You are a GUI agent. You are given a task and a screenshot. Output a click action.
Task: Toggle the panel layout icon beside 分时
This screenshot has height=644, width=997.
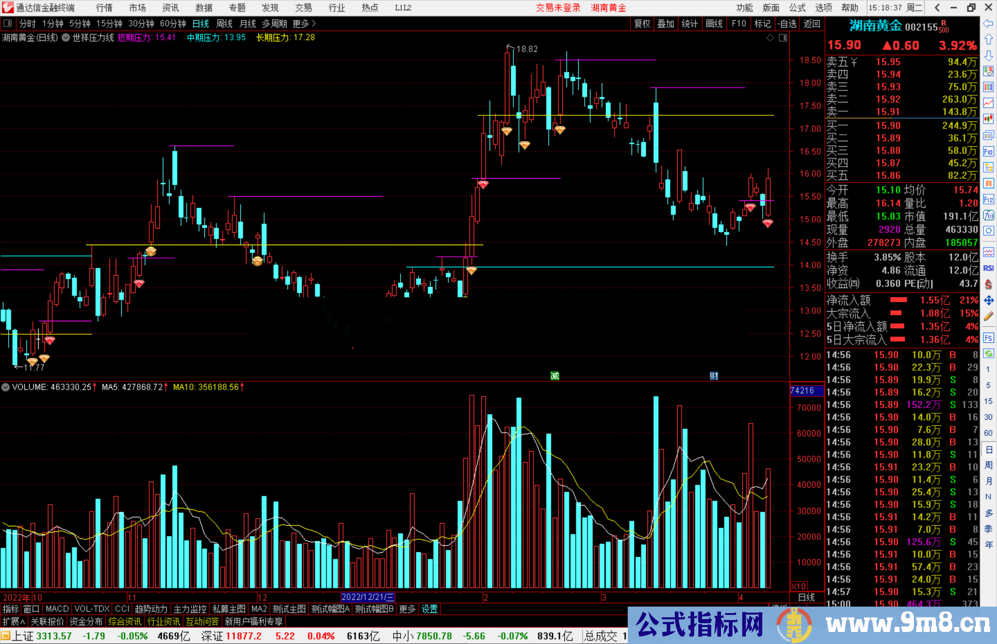point(8,23)
